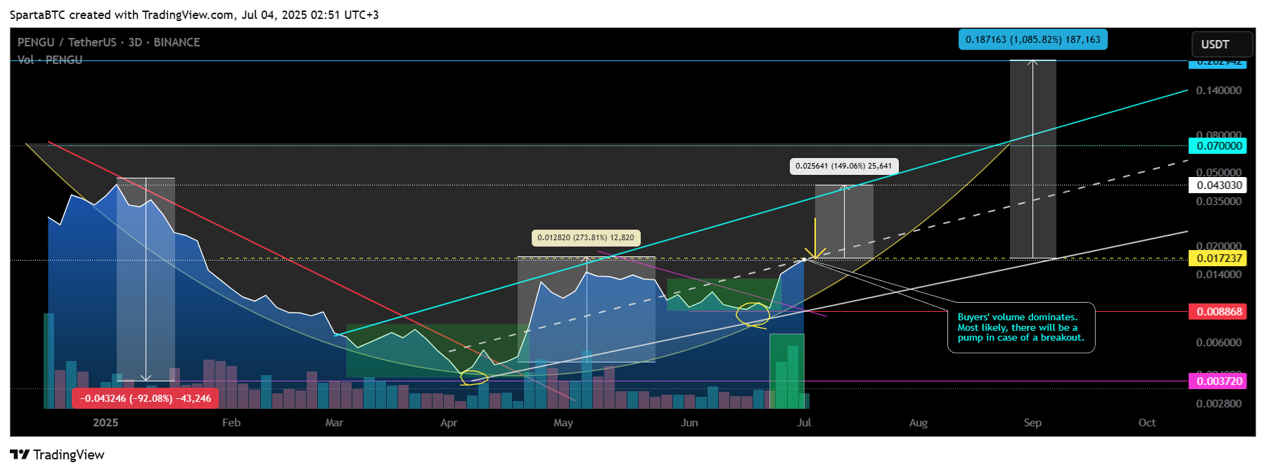Click the SpartaBTC created with TradingView.com caption
Viewport: 1266px width, 472px height.
click(194, 15)
